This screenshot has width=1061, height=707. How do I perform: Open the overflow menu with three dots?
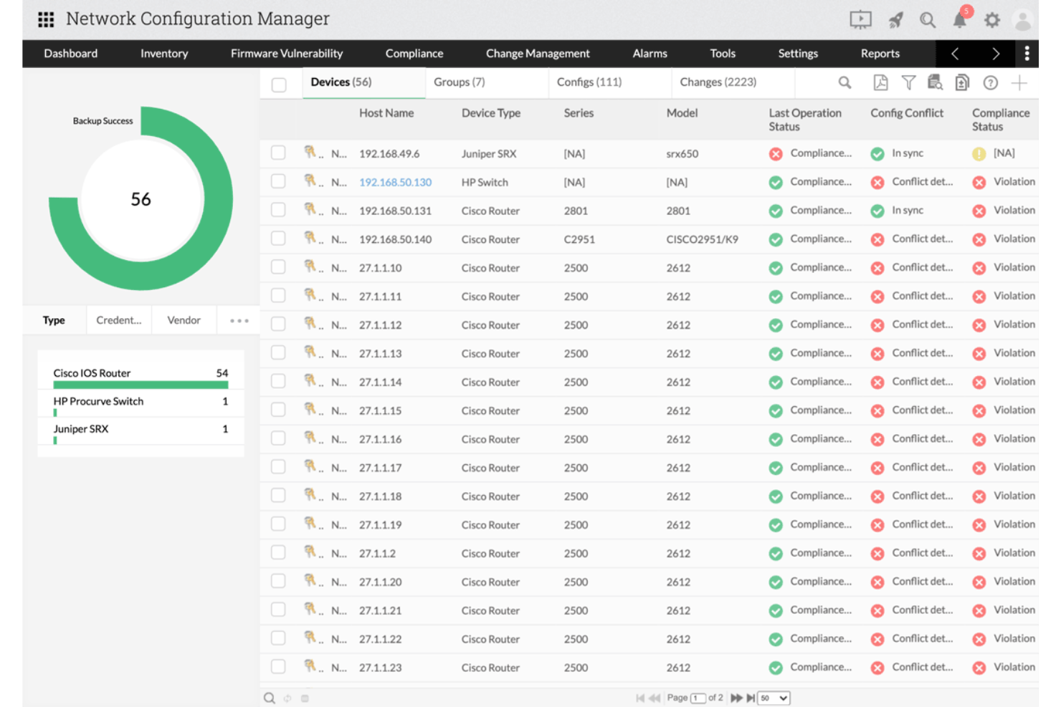[x=1027, y=54]
